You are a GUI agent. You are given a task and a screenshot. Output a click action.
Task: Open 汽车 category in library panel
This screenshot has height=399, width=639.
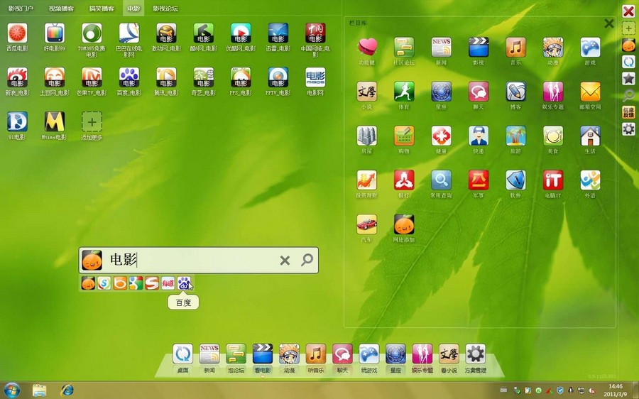point(367,224)
